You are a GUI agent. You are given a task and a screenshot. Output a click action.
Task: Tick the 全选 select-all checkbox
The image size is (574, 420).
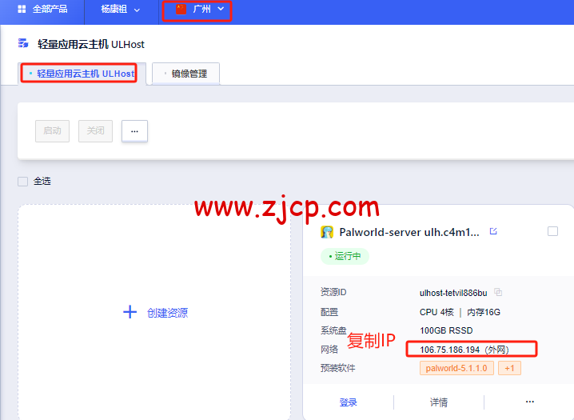22,182
